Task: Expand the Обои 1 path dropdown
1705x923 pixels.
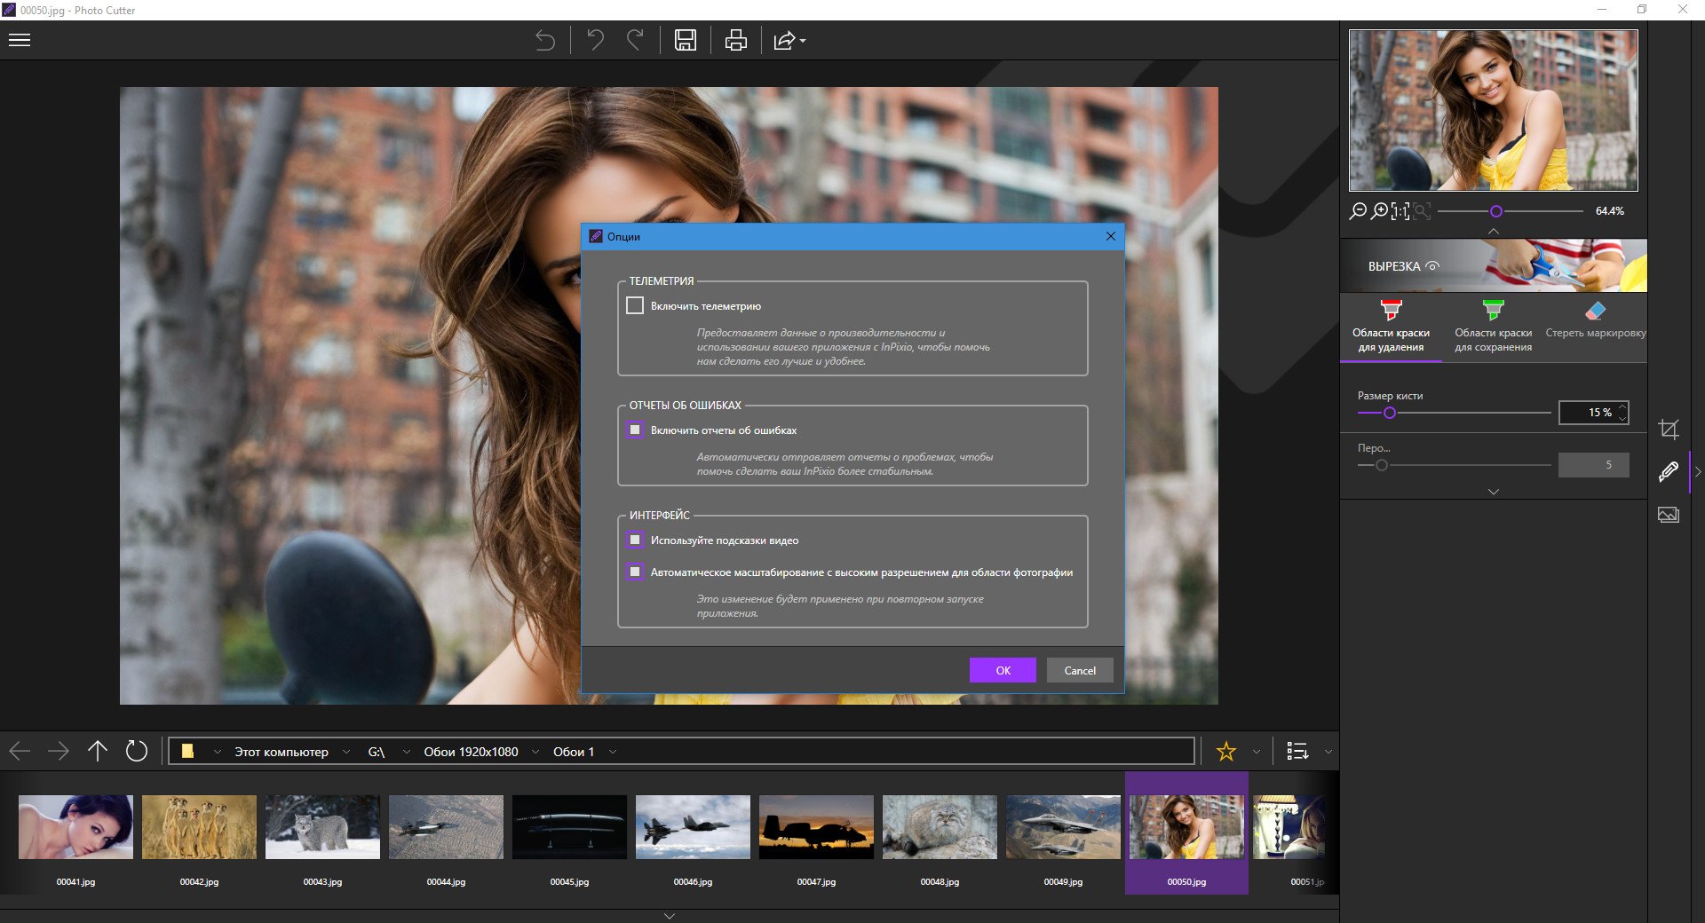Action: coord(613,752)
